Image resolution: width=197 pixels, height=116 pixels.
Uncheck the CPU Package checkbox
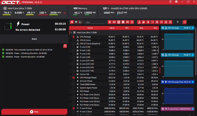(x=74, y=37)
